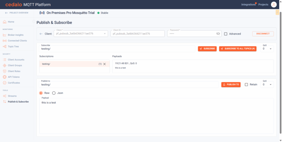Screen dimensions: 282x142
Task: Check the Retain checkbox
Action: coord(246,85)
